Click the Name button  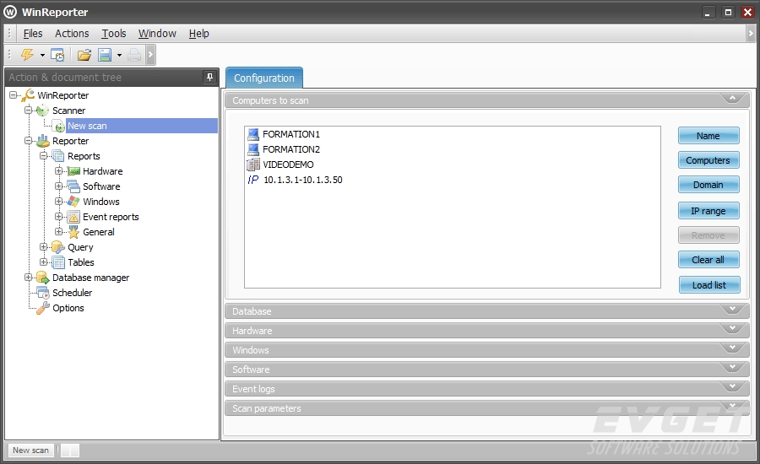708,136
